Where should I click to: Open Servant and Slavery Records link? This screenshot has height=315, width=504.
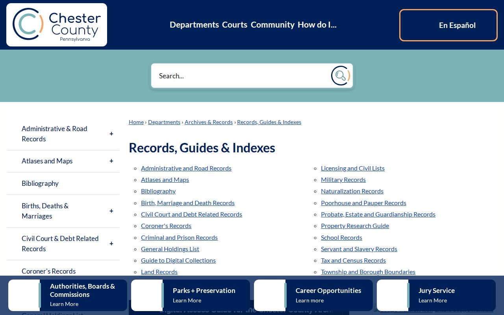pyautogui.click(x=359, y=249)
